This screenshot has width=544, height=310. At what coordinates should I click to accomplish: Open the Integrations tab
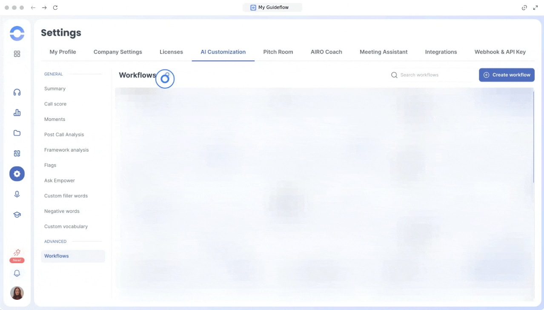coord(441,52)
